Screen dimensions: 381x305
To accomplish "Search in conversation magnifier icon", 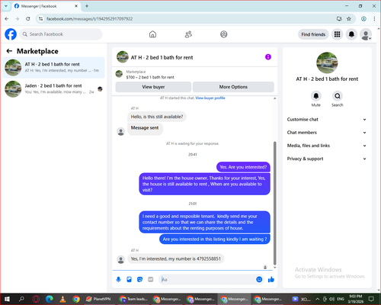I will tap(338, 96).
